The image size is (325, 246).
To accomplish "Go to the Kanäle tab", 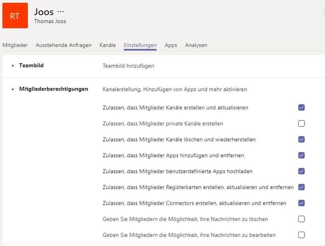I will pyautogui.click(x=108, y=45).
